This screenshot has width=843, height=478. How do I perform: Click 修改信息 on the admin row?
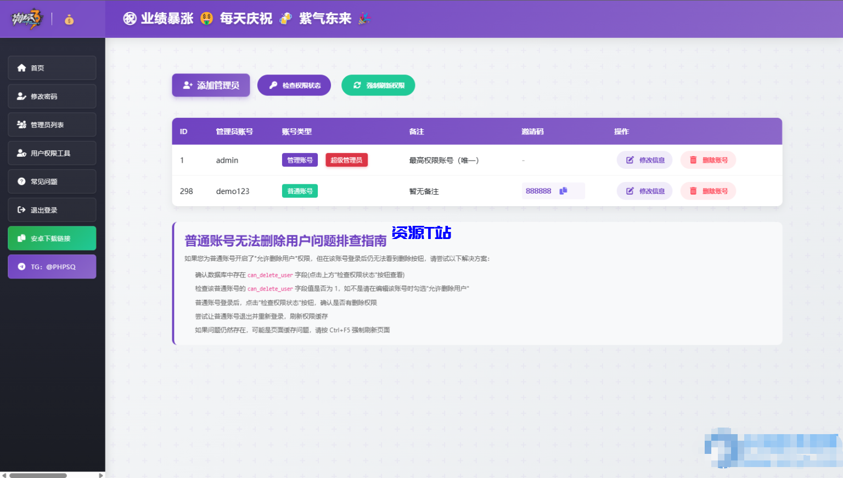coord(644,160)
